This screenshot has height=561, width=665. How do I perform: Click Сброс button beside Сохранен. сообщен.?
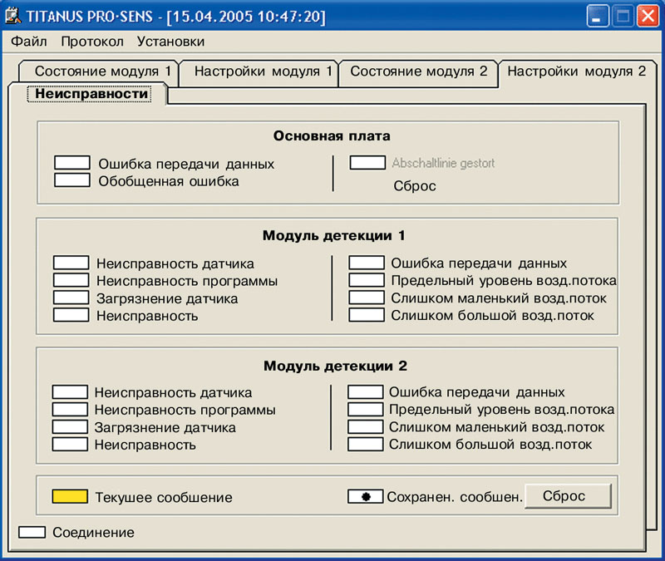(x=568, y=495)
